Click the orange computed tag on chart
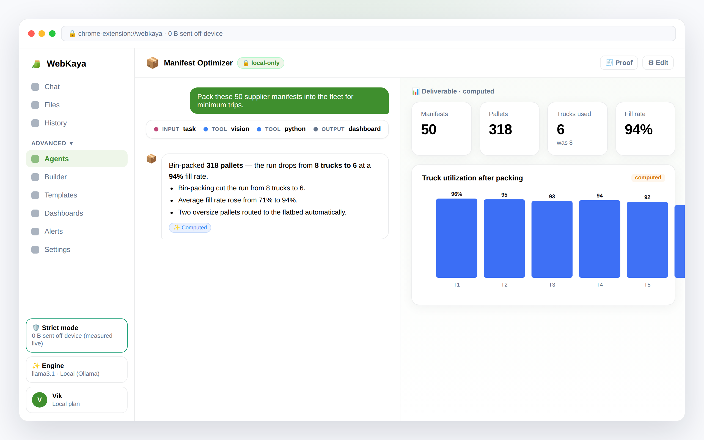 (648, 178)
